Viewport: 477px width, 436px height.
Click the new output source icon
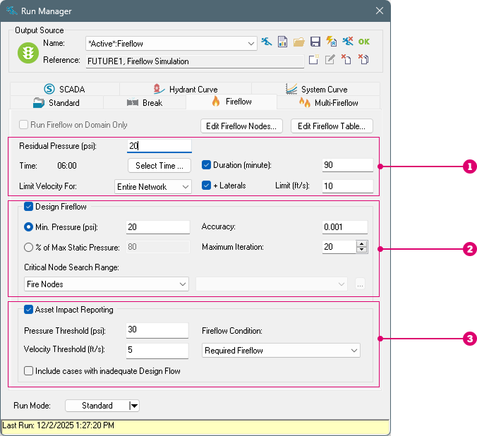tap(313, 59)
